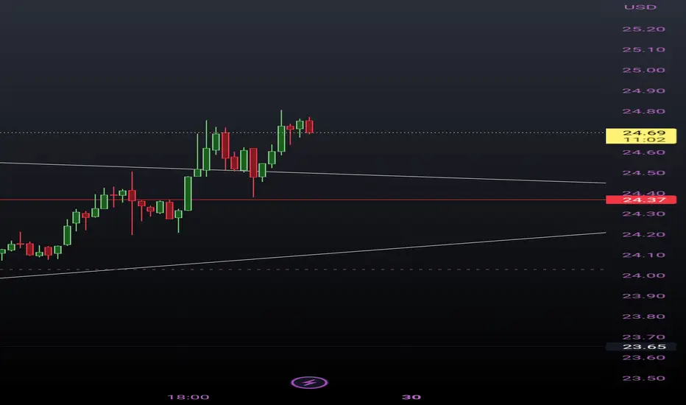Image resolution: width=686 pixels, height=405 pixels.
Task: Click the 11:02 countdown timer label
Action: [x=645, y=140]
